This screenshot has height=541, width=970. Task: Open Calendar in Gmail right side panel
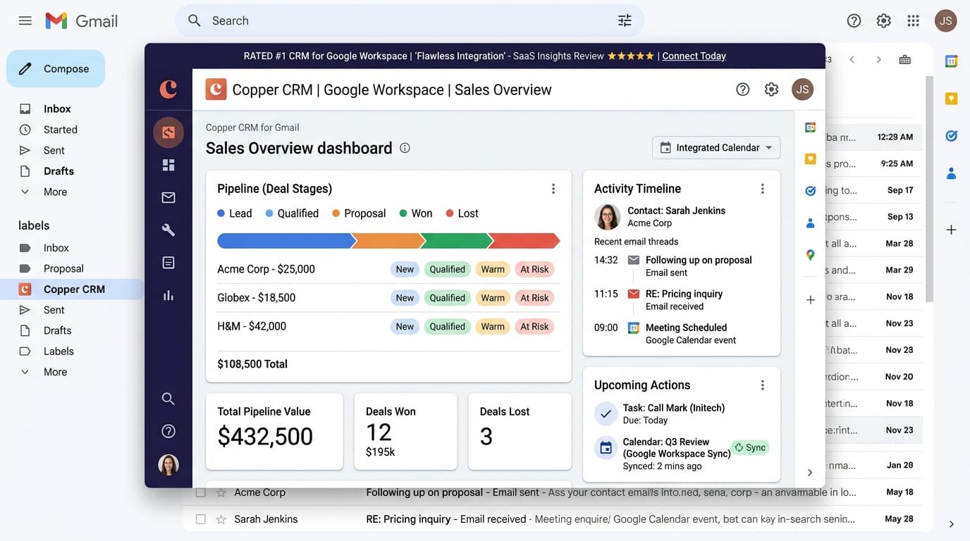[x=951, y=61]
